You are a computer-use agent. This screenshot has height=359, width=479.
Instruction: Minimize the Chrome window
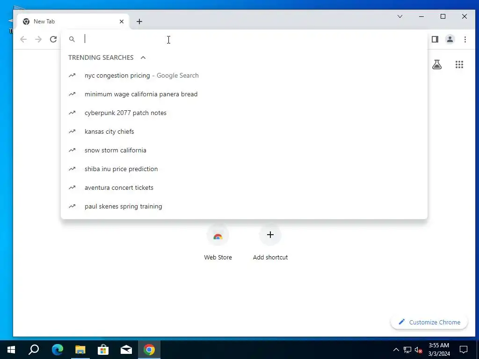point(421,16)
